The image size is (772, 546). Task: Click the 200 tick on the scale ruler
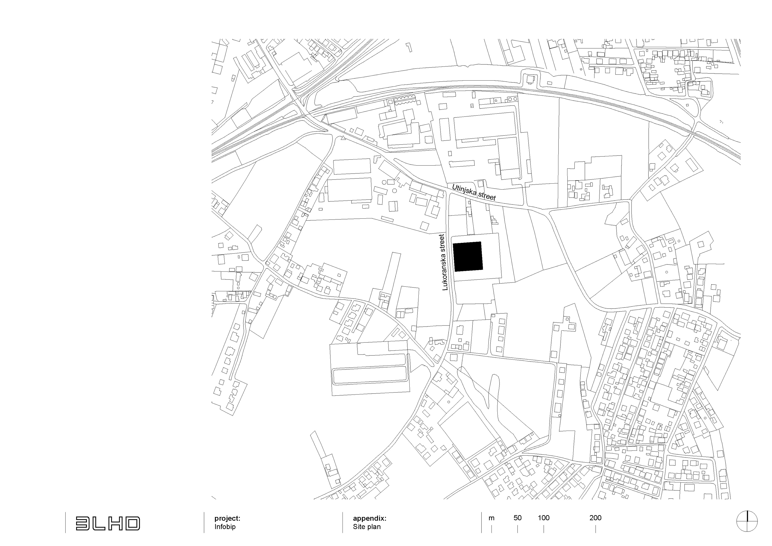pyautogui.click(x=596, y=519)
